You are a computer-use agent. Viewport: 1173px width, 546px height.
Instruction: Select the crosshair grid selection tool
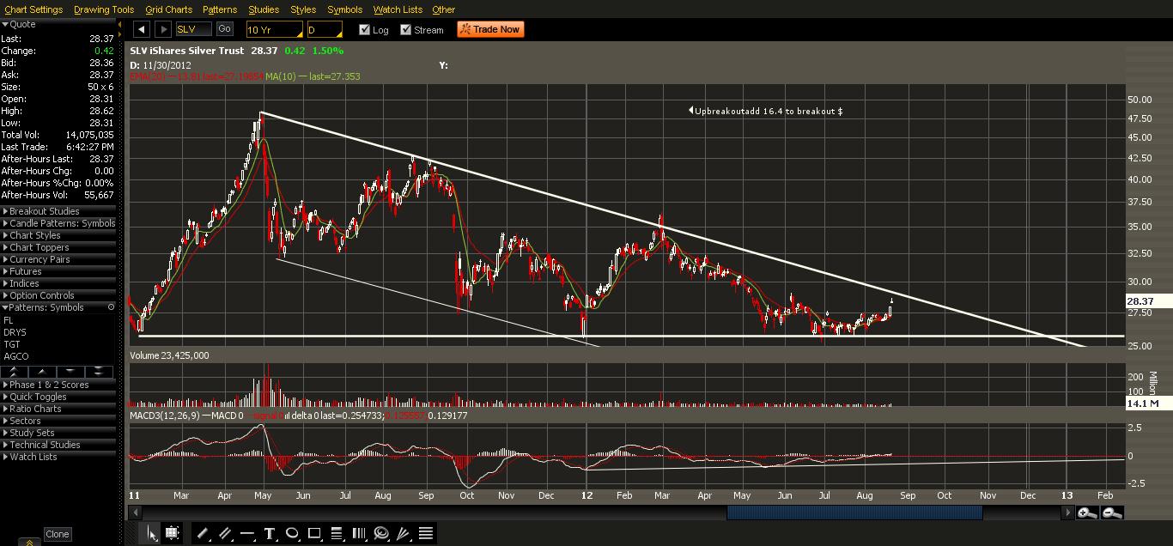click(x=172, y=533)
